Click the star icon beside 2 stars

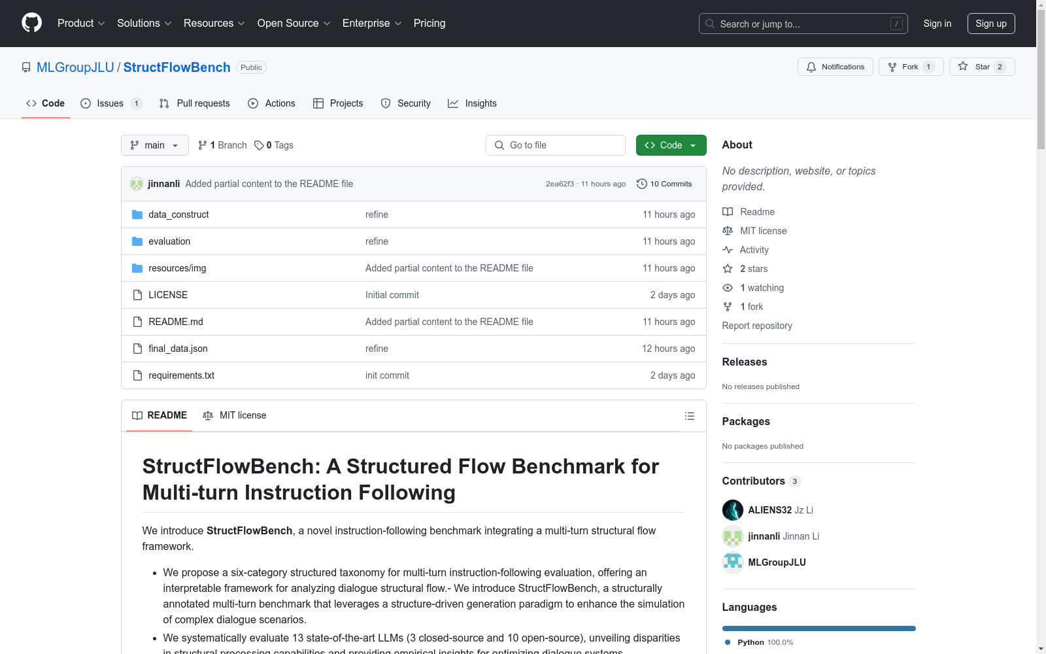[x=728, y=269]
